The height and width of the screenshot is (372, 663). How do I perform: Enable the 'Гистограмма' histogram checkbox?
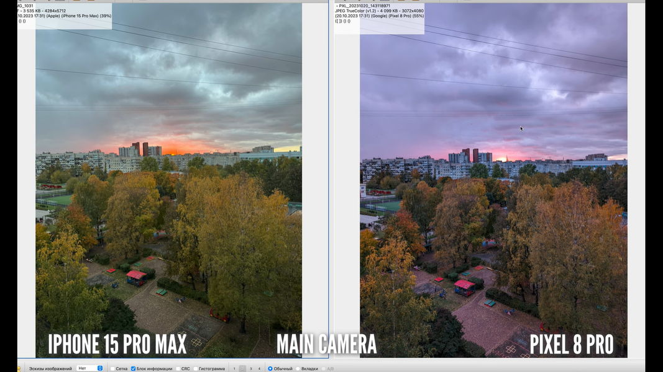pos(196,369)
